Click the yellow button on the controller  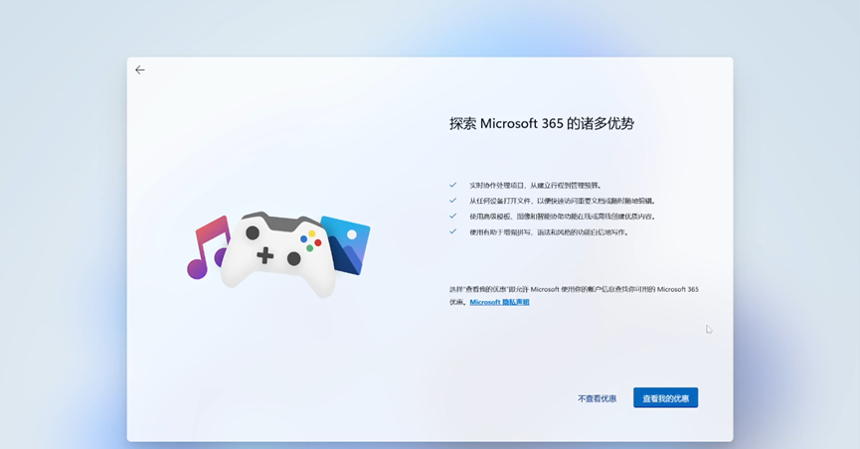tap(310, 232)
